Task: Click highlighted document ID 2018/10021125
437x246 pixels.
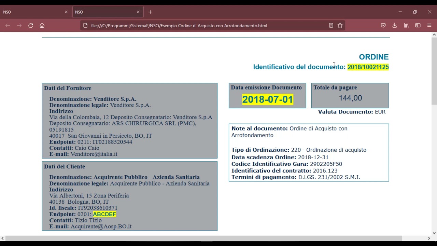Action: [x=368, y=67]
